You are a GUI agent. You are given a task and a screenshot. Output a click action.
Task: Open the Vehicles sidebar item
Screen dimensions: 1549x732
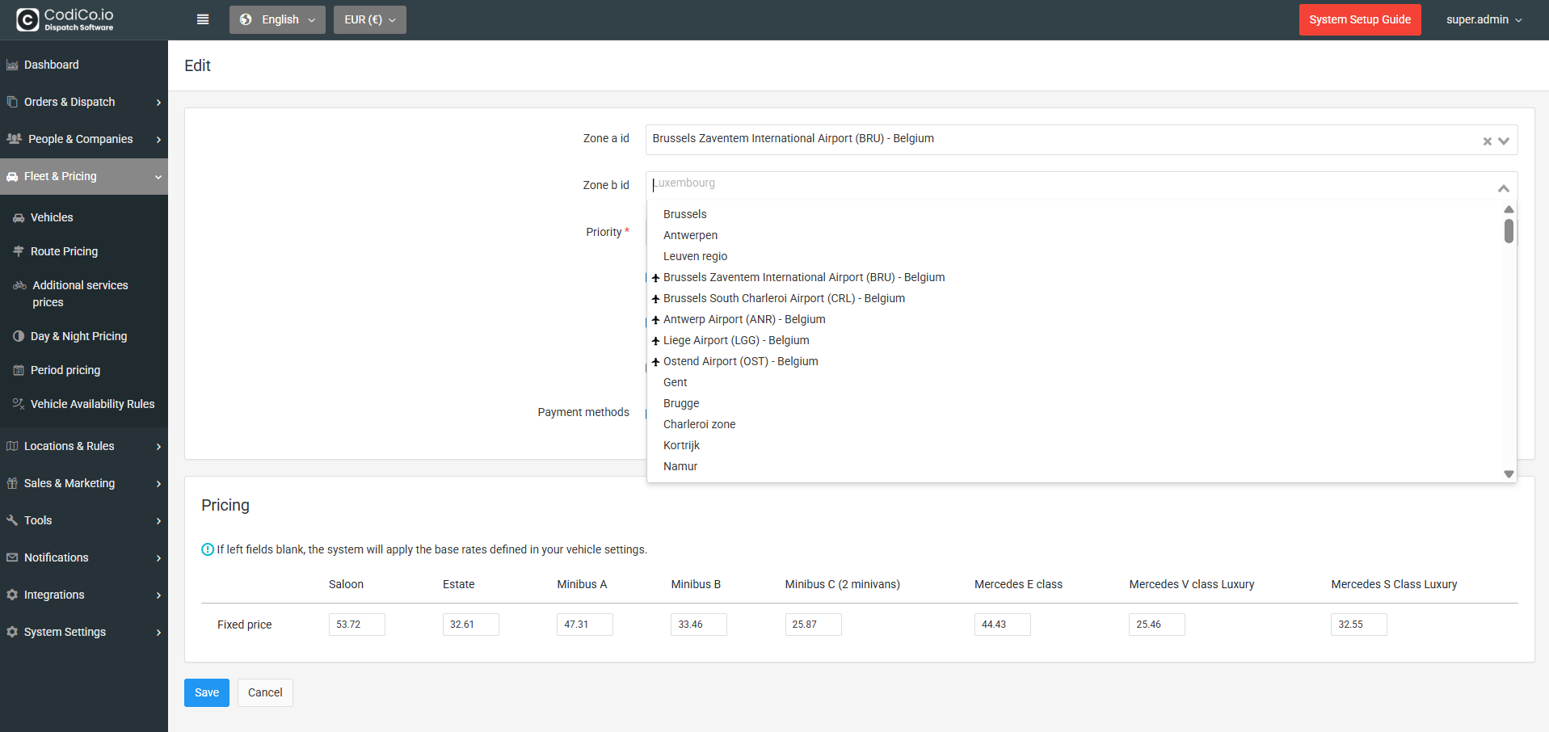pyautogui.click(x=52, y=217)
